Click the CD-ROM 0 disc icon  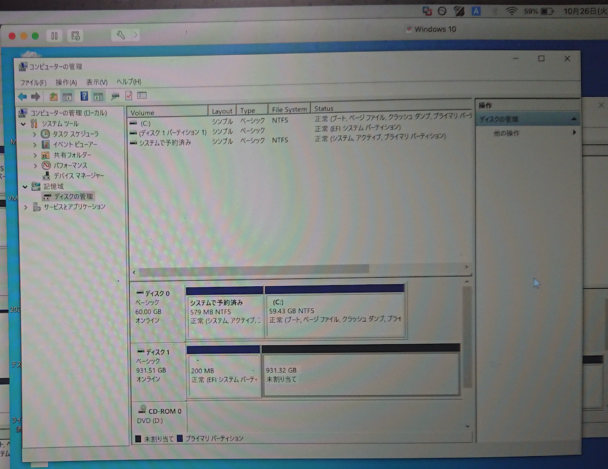pyautogui.click(x=143, y=410)
